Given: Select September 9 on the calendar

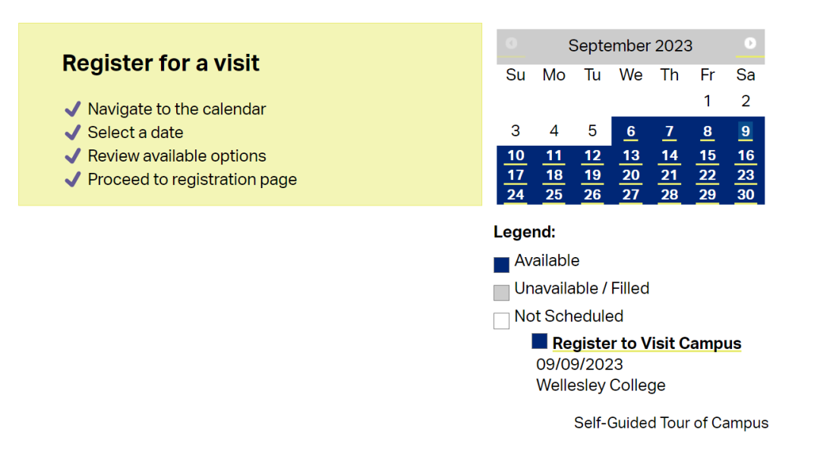Looking at the screenshot, I should pyautogui.click(x=746, y=131).
